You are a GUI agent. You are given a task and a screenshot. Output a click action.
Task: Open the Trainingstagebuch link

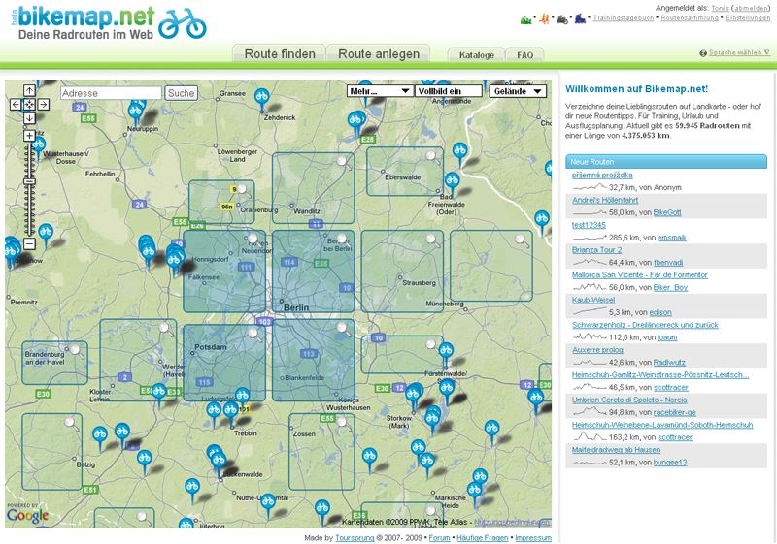pyautogui.click(x=623, y=18)
